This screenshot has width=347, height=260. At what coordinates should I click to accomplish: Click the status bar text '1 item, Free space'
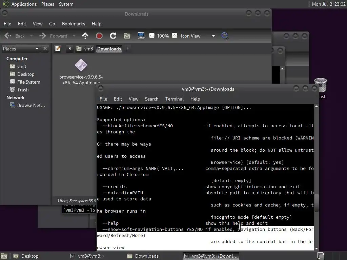pyautogui.click(x=77, y=201)
